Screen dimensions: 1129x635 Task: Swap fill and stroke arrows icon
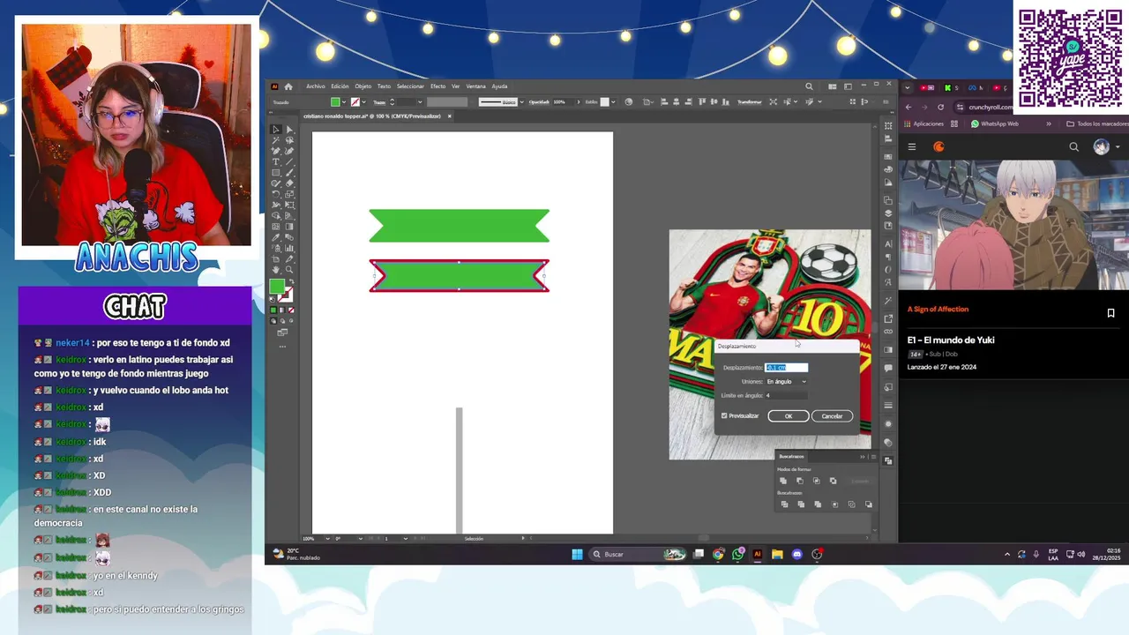292,281
